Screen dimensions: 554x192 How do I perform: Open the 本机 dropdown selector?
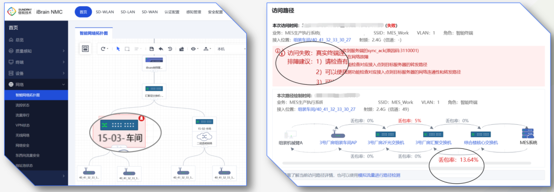pos(231,49)
